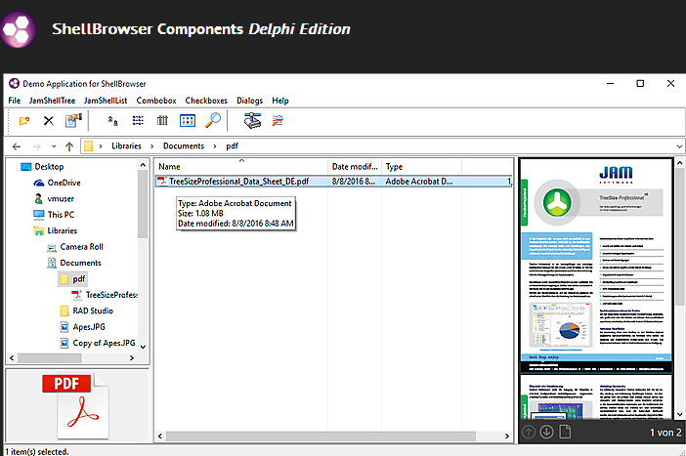
Task: Open the recent locations dropdown chevron
Action: click(x=54, y=146)
